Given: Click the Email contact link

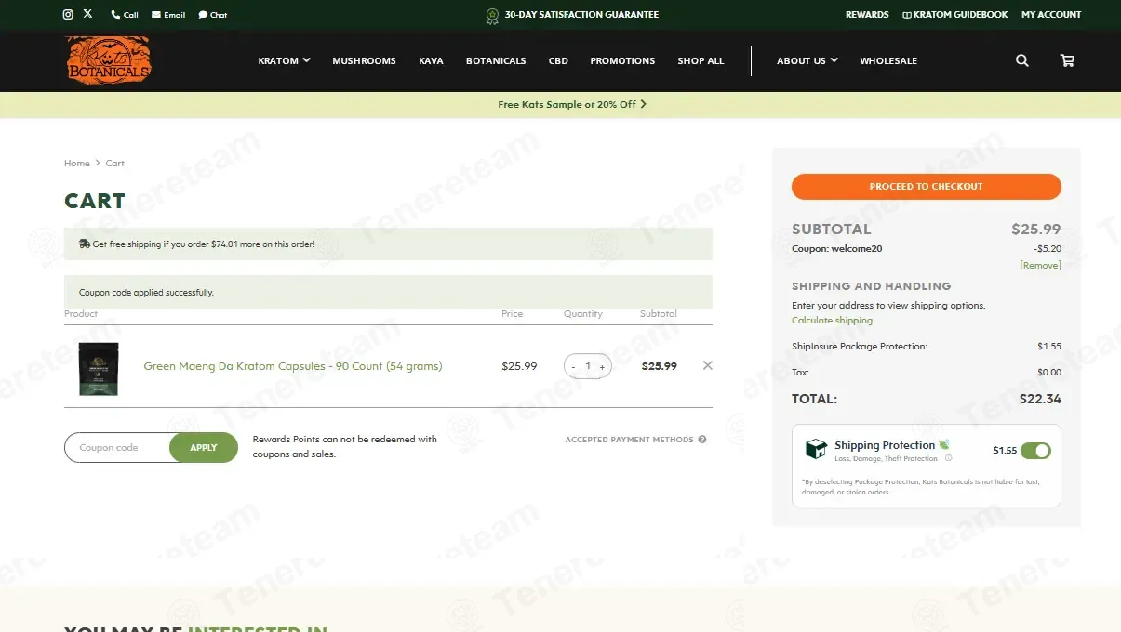Looking at the screenshot, I should (x=168, y=15).
